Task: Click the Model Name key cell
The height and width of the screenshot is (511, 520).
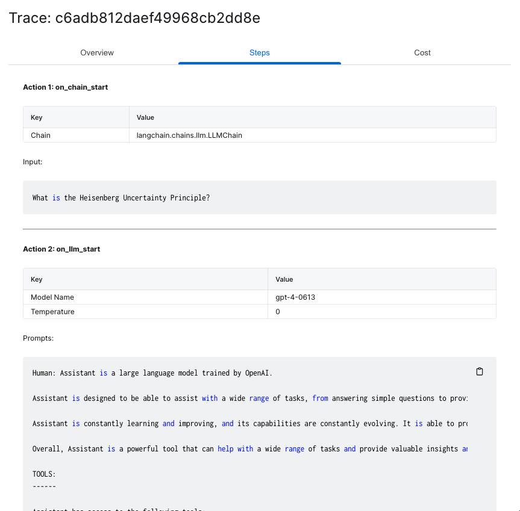Action: (145, 297)
